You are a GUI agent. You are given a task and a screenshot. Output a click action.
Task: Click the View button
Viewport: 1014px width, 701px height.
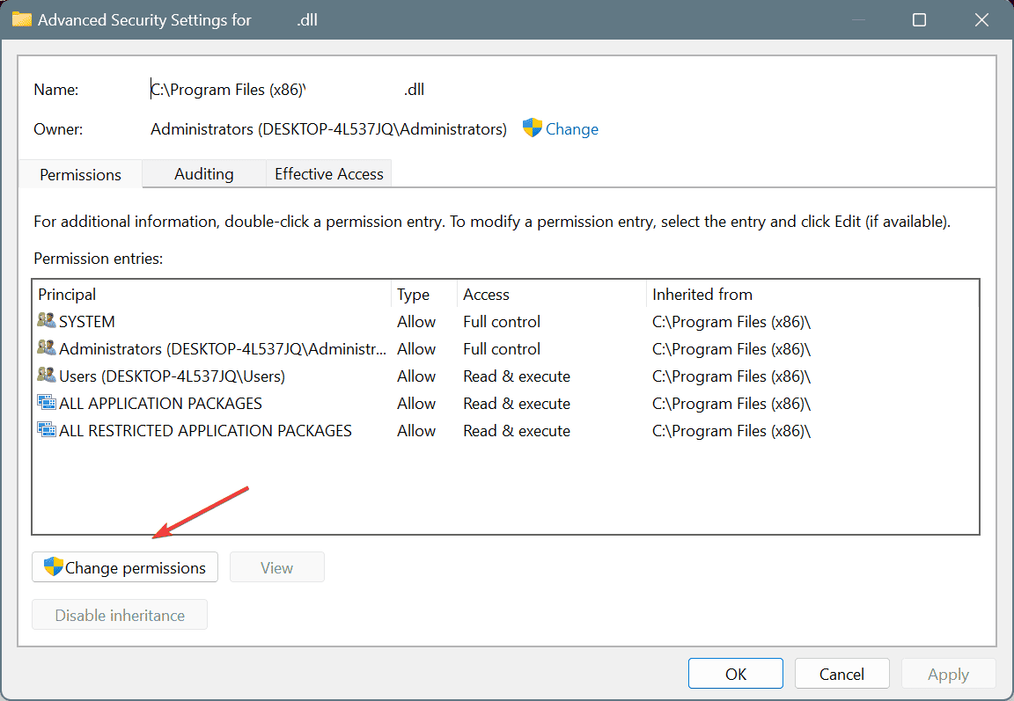(x=276, y=567)
